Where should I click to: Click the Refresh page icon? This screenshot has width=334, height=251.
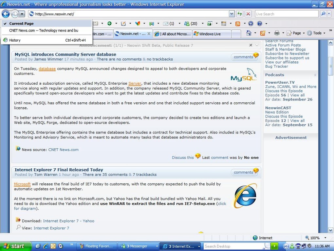point(240,14)
